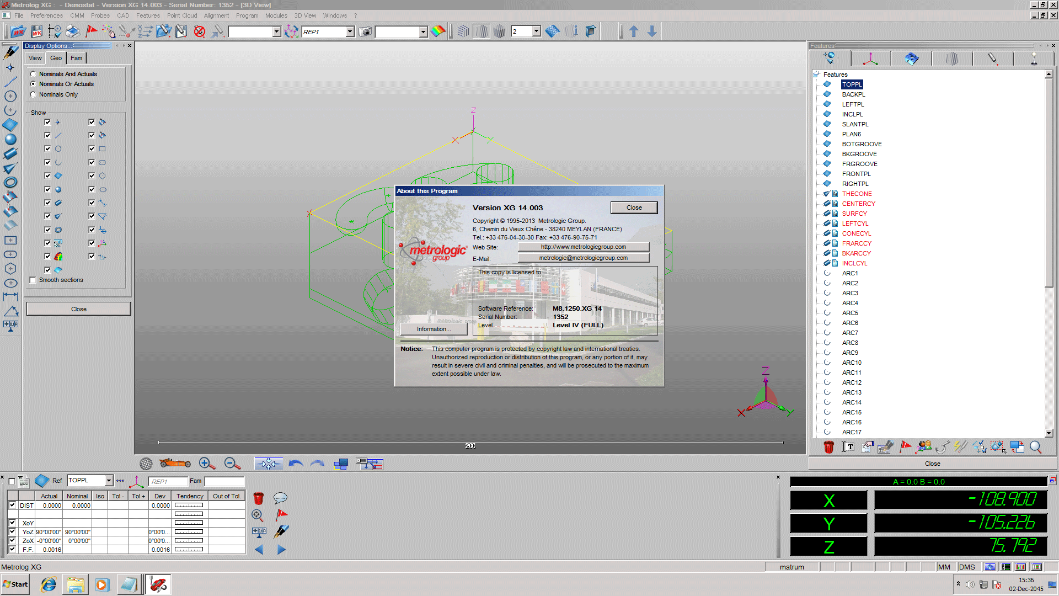Click the zoom out magnifier icon
Viewport: 1059px width, 596px height.
point(232,464)
